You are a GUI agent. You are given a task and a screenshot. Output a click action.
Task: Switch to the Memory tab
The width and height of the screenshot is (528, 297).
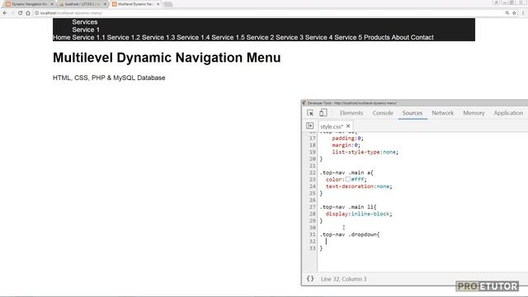pos(474,113)
